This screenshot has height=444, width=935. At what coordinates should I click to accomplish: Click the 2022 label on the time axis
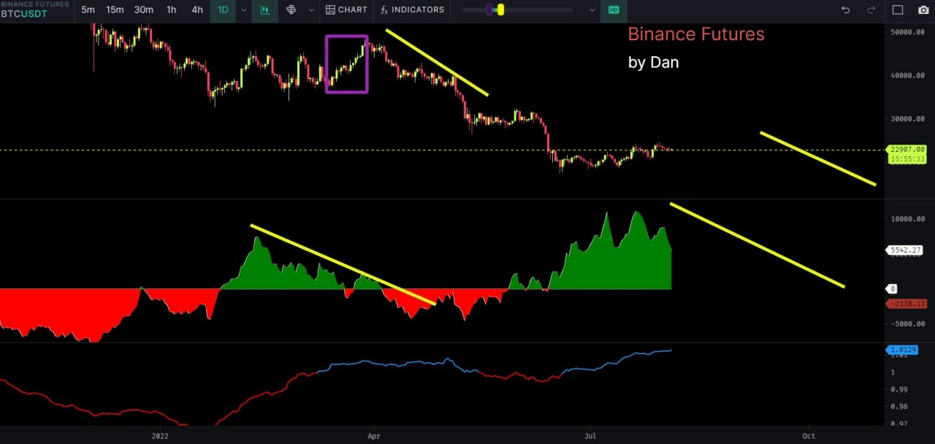(x=159, y=436)
